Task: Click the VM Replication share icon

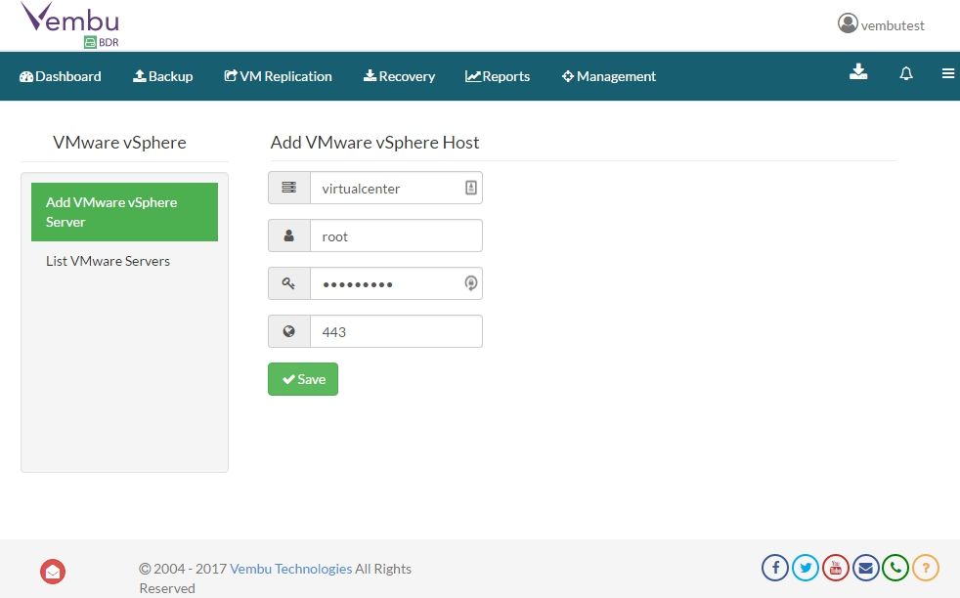Action: [231, 75]
